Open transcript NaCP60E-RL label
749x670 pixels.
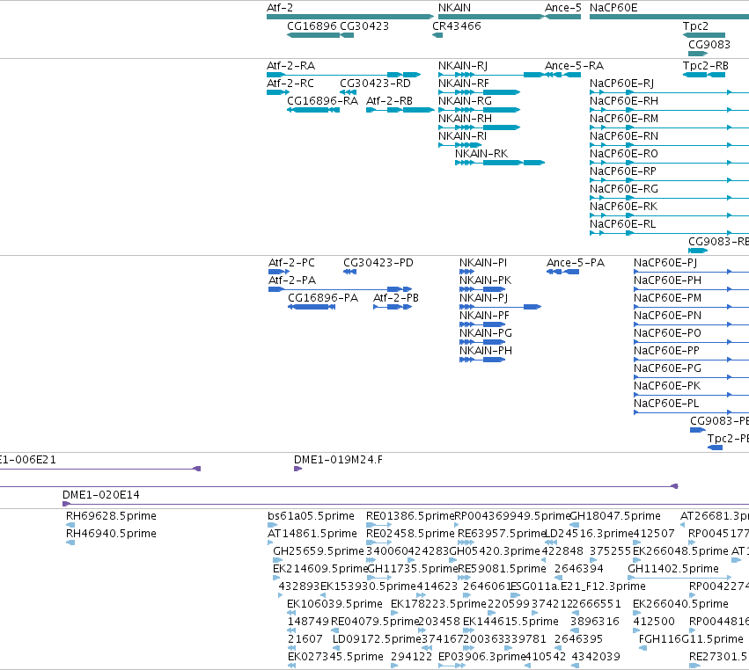(623, 224)
